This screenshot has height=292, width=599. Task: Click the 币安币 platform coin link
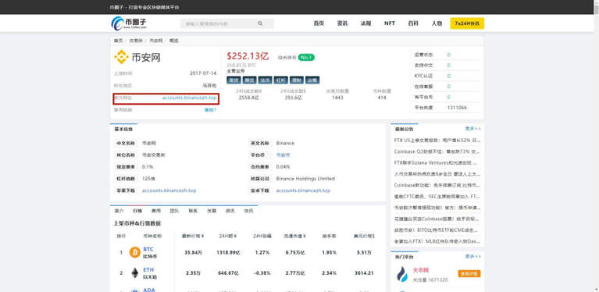[x=283, y=155]
